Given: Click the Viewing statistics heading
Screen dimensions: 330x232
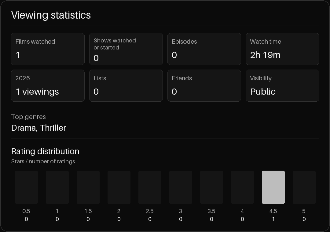Looking at the screenshot, I should 51,15.
